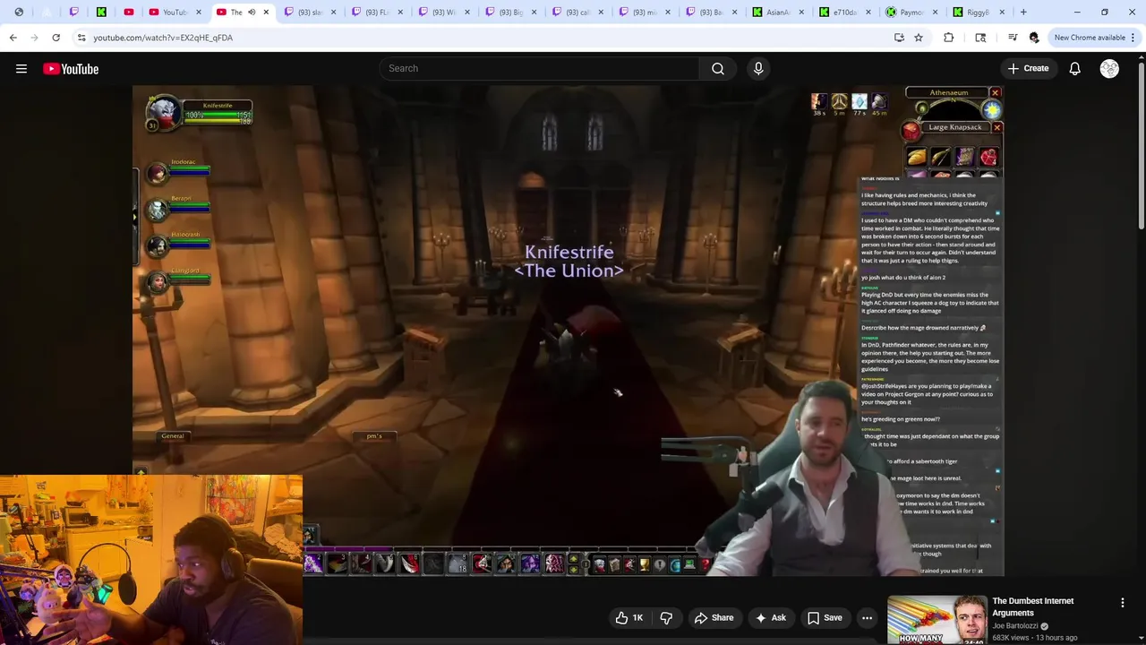The width and height of the screenshot is (1146, 645).
Task: Open 'The Dumbest Internet Arguments' video title
Action: [x=1033, y=606]
